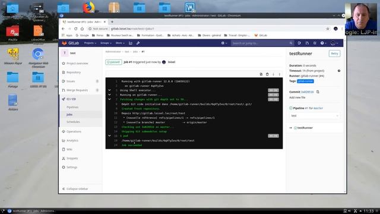Collapse the $ pwd log section

pos(109,136)
